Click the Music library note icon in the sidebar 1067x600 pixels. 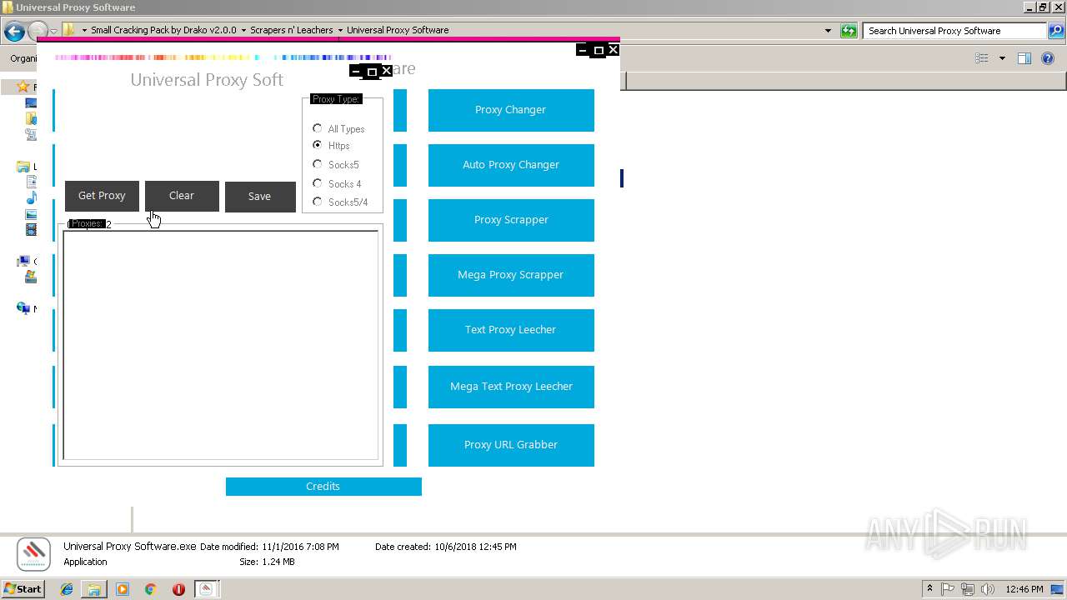click(x=31, y=197)
